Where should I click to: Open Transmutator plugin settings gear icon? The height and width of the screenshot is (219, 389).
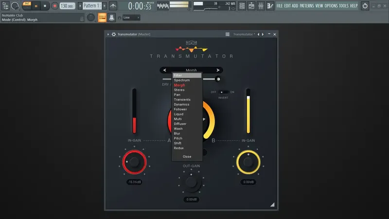[114, 34]
